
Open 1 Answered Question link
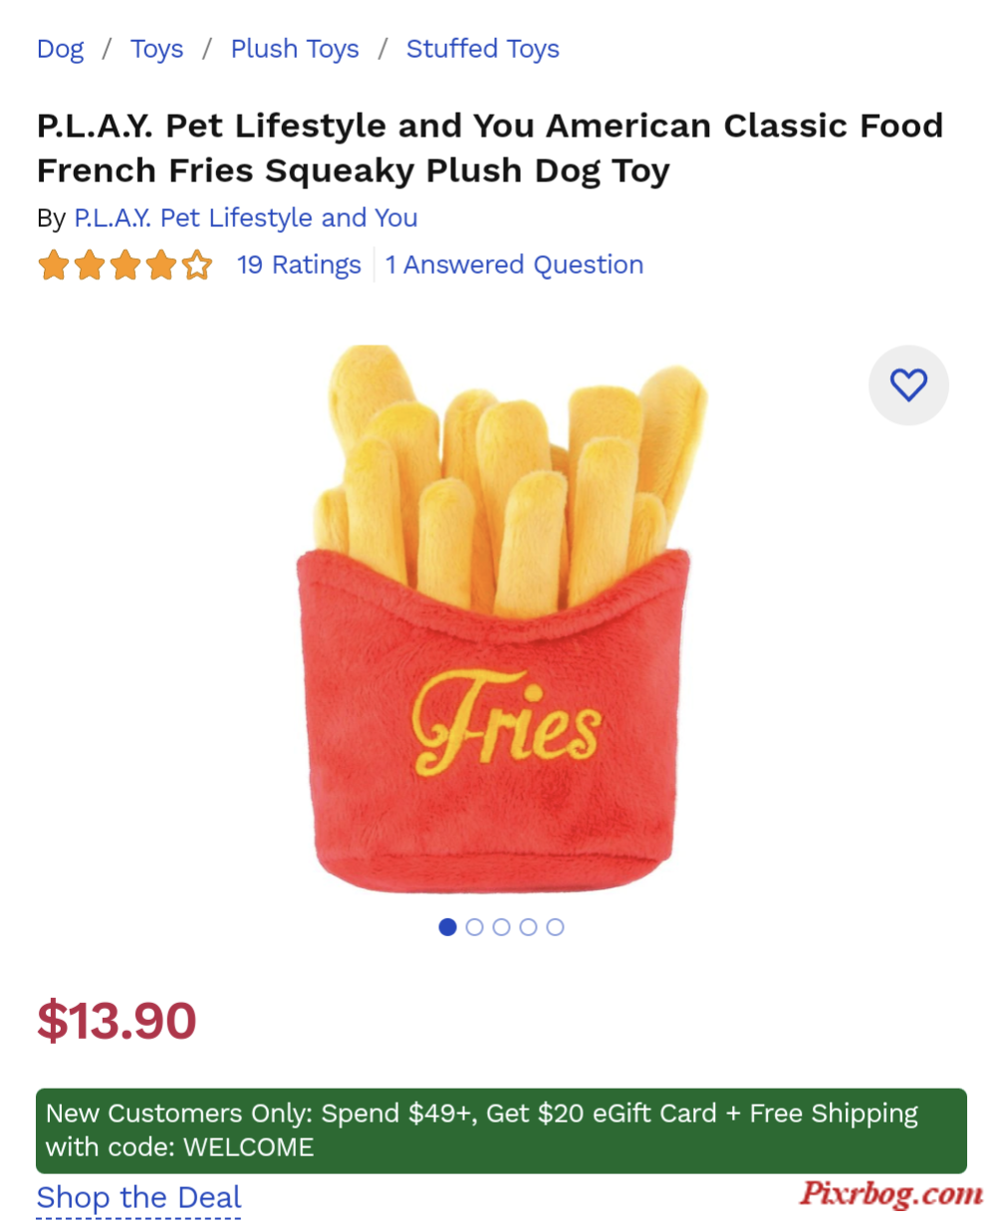[514, 265]
